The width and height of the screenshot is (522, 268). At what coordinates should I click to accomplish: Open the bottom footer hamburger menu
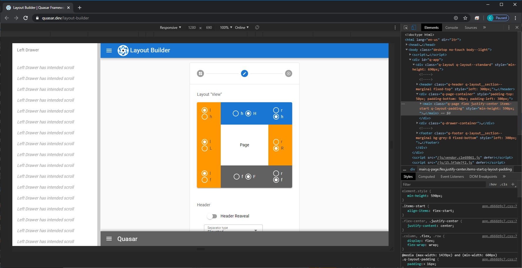(109, 239)
